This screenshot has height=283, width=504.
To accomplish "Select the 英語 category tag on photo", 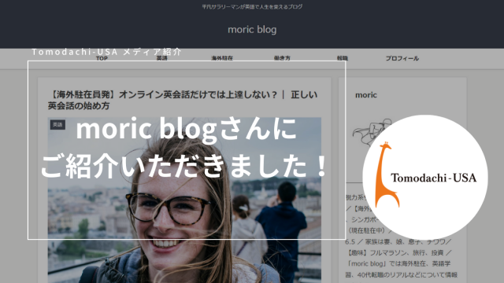I will click(x=57, y=124).
